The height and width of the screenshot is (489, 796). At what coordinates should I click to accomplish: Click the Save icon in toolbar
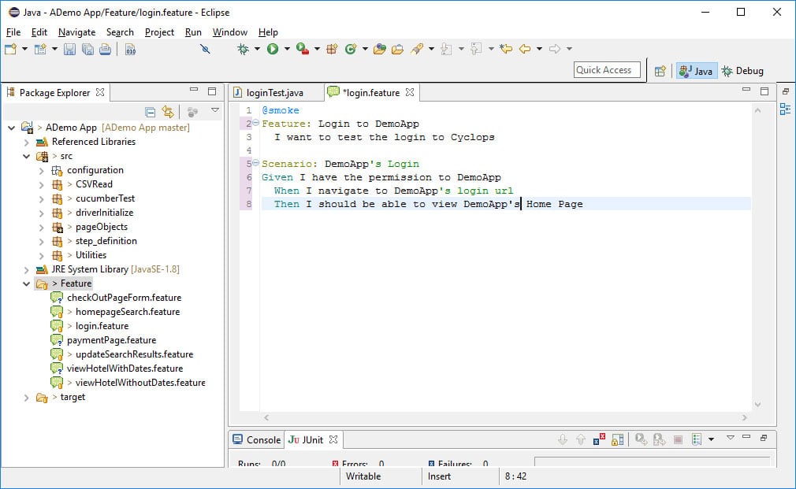pos(69,49)
